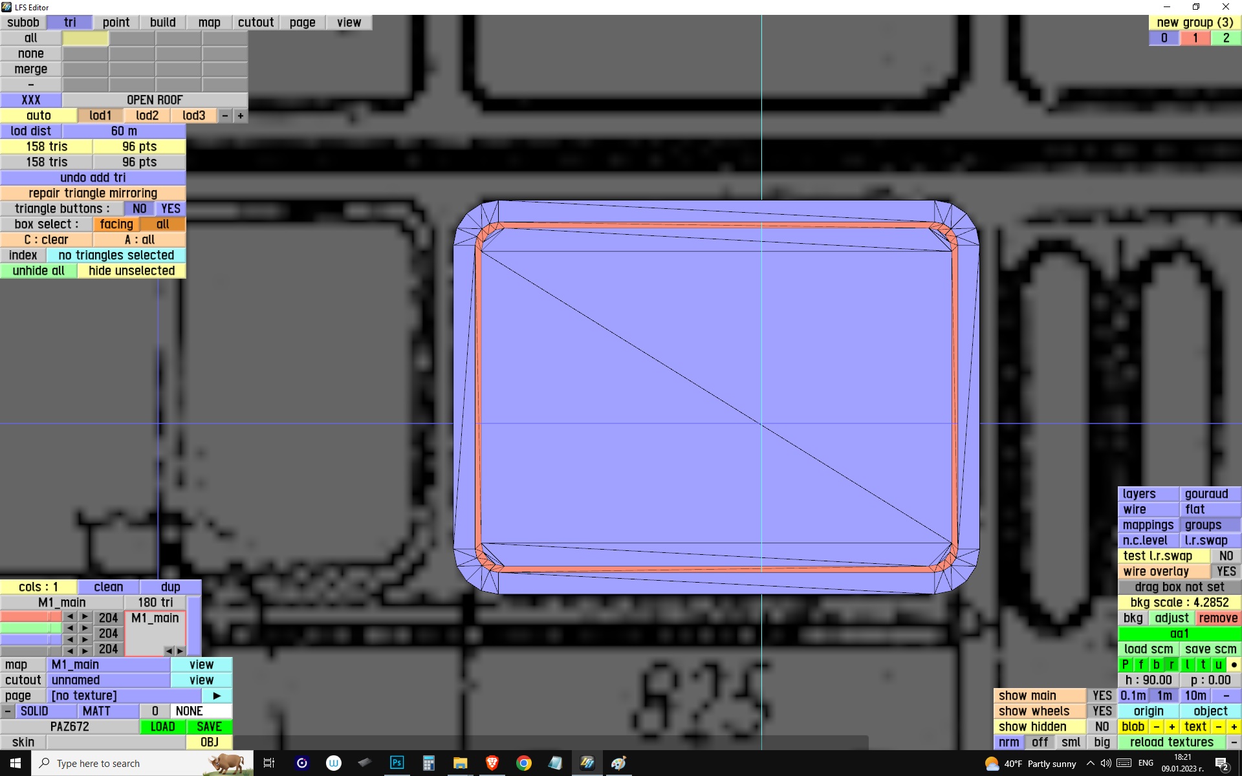Click the blob plus button
This screenshot has width=1242, height=776.
click(1171, 727)
